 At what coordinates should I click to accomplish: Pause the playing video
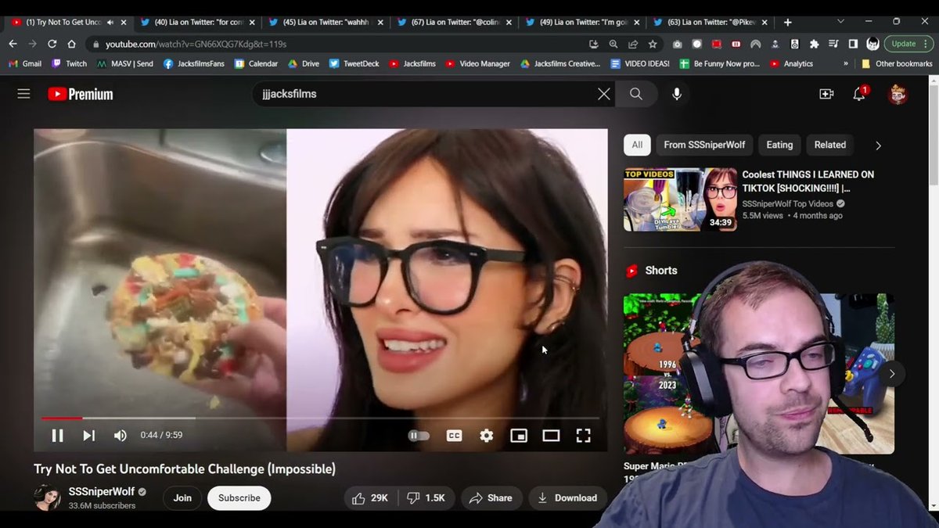(x=57, y=435)
